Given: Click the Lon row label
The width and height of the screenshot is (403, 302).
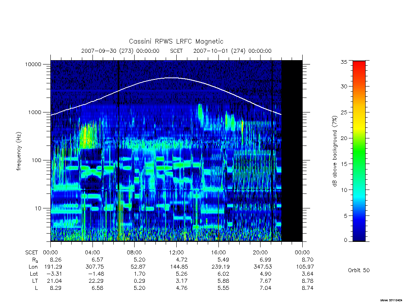Looking at the screenshot, I should point(33,267).
